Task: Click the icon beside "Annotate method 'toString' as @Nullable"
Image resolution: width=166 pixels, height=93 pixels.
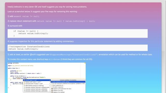Action: click(x=24, y=91)
